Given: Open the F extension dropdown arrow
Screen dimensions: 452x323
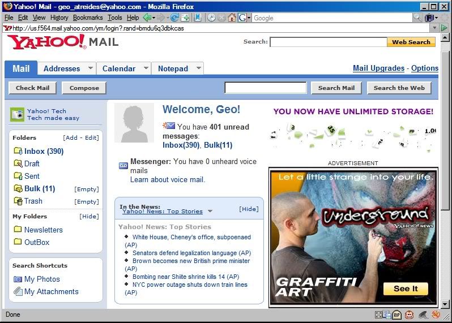Looking at the screenshot, I should point(437,18).
